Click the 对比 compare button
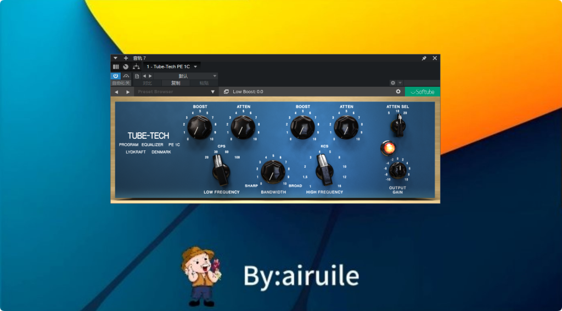This screenshot has height=311, width=562. (x=147, y=83)
